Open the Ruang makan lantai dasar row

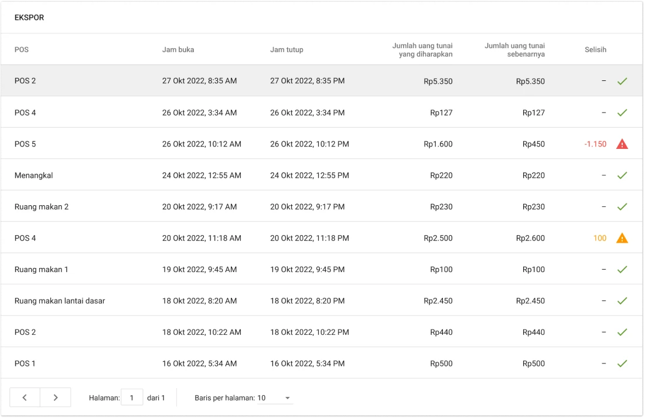[60, 301]
